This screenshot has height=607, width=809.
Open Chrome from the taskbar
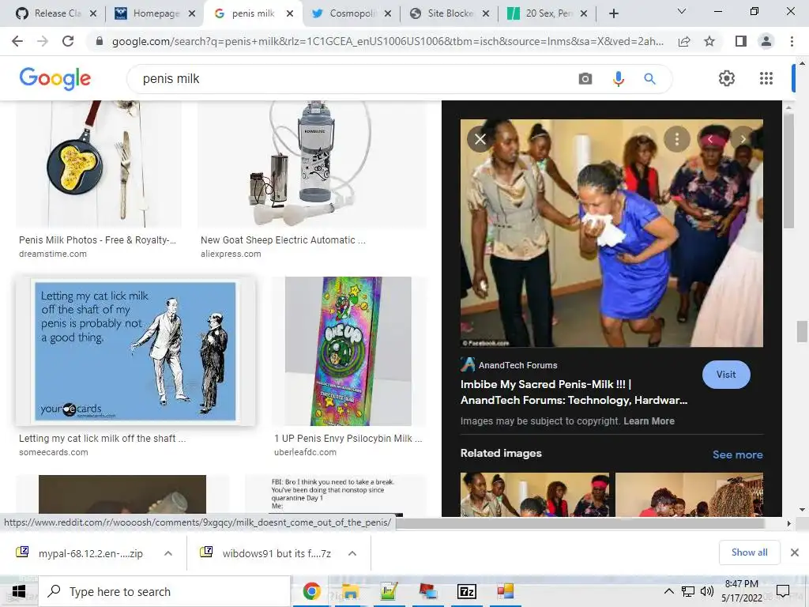point(311,591)
